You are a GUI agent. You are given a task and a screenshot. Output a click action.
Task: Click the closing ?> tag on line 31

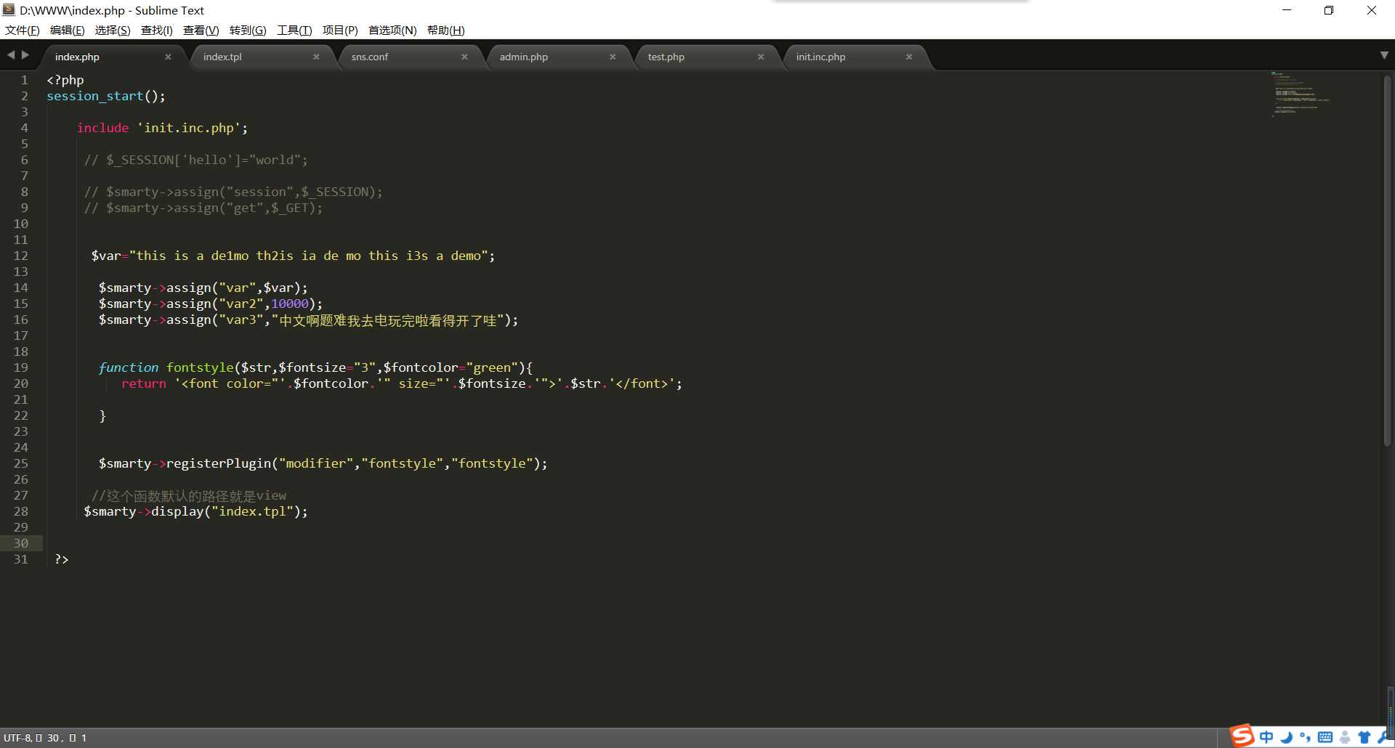point(61,559)
